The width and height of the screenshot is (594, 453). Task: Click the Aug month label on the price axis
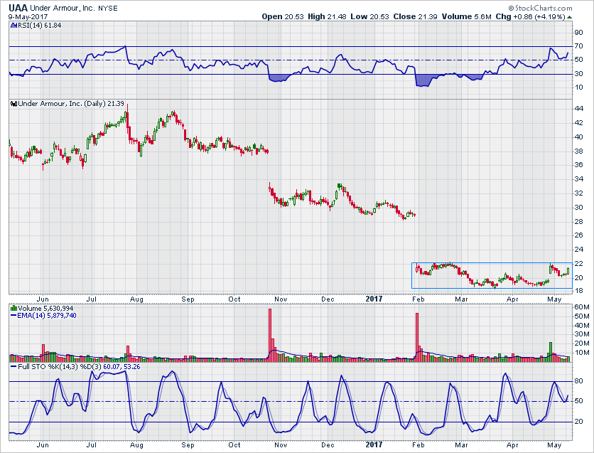[137, 299]
